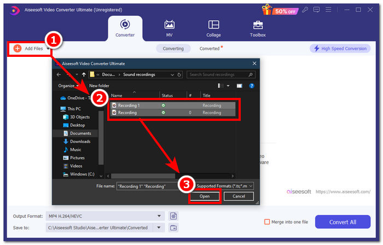The width and height of the screenshot is (383, 245).
Task: Select the file named Recording
Action: click(x=173, y=113)
